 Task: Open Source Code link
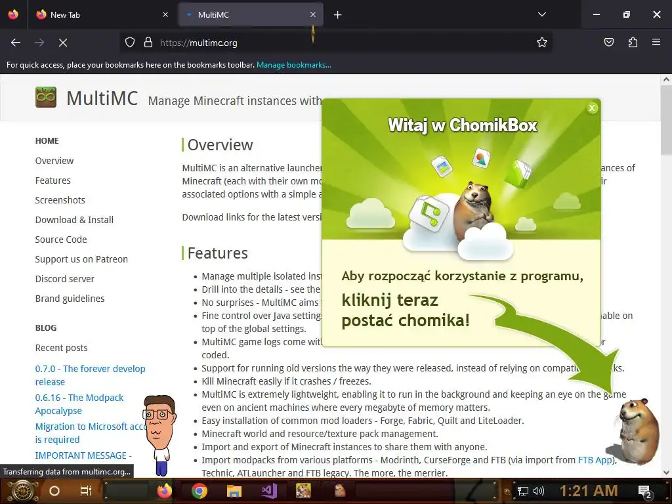pos(61,240)
